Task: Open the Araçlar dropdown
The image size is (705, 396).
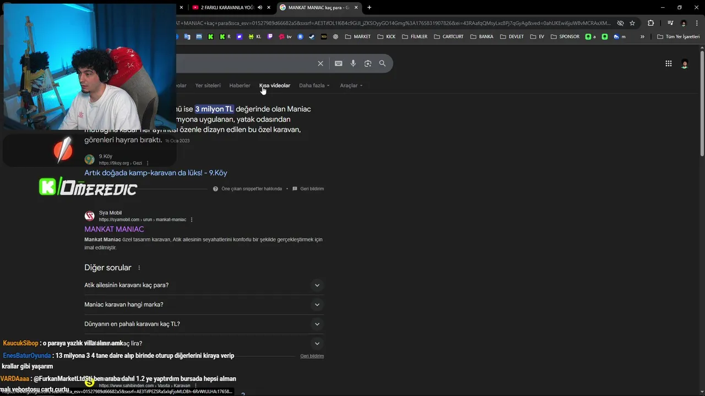Action: click(x=351, y=85)
